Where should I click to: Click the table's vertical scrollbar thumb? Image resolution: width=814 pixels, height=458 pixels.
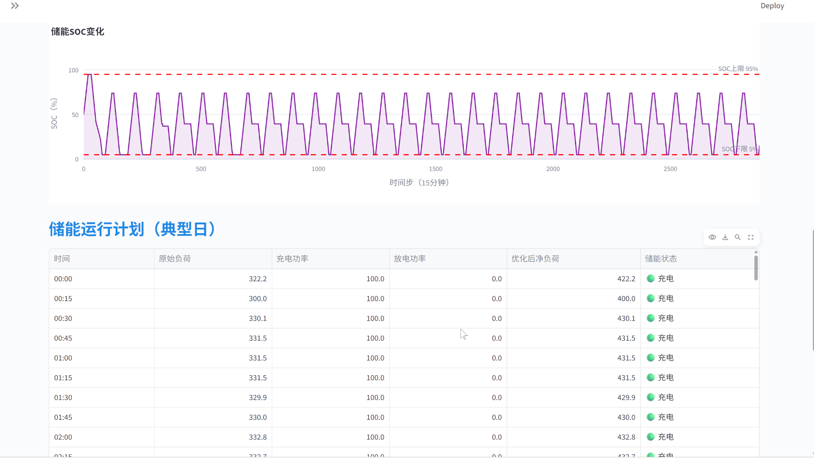756,268
